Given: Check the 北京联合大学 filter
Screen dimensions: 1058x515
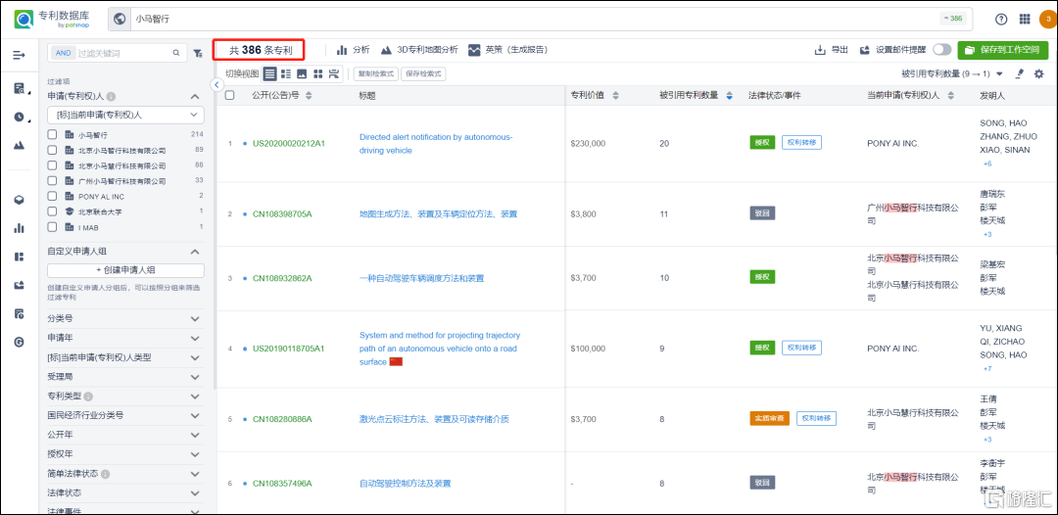Looking at the screenshot, I should pyautogui.click(x=52, y=211).
